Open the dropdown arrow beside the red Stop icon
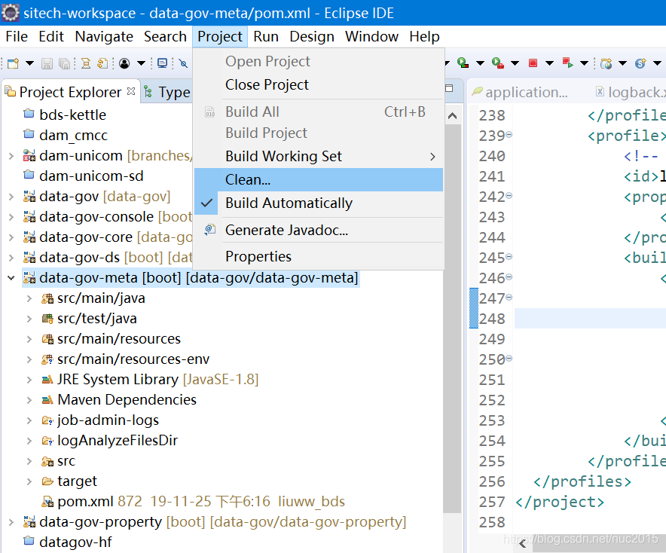 tap(549, 64)
